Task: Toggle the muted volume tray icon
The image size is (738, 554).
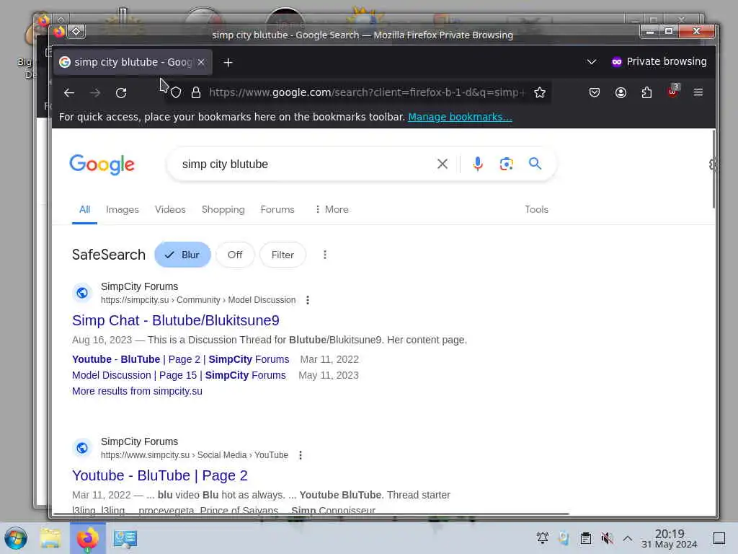Action: (x=607, y=538)
